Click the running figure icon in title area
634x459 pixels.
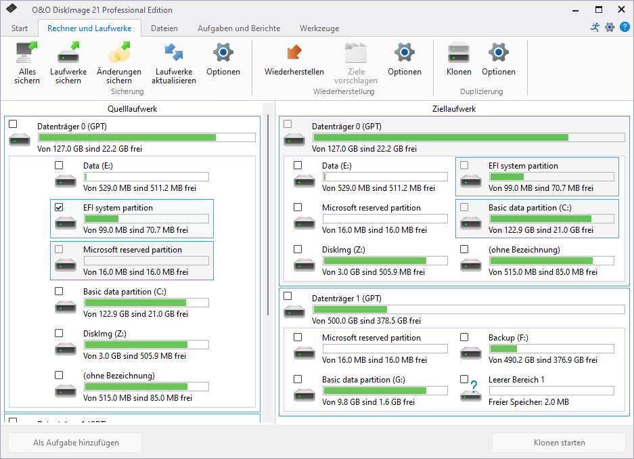(x=595, y=27)
